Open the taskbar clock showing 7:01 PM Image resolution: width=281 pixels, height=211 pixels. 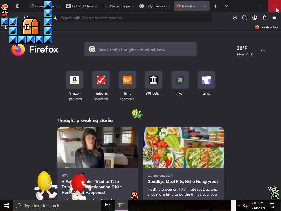(257, 206)
